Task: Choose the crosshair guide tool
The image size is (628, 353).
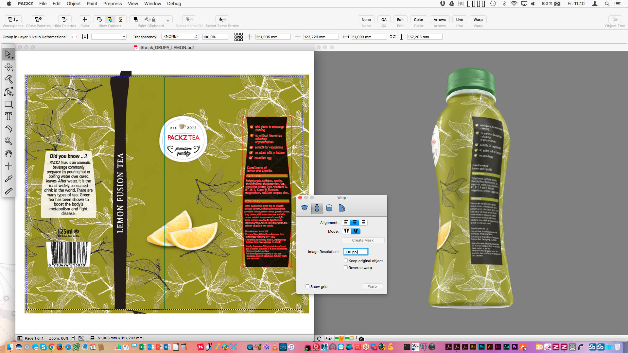Action: click(9, 166)
